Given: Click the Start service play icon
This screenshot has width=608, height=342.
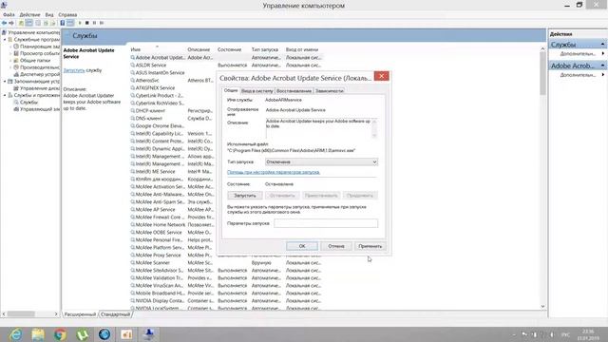Looking at the screenshot, I should [x=80, y=23].
